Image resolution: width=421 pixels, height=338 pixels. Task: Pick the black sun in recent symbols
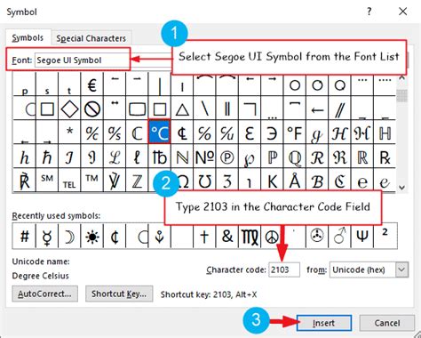[x=91, y=237]
